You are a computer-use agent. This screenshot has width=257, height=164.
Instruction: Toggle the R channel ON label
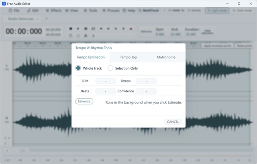click(7, 122)
